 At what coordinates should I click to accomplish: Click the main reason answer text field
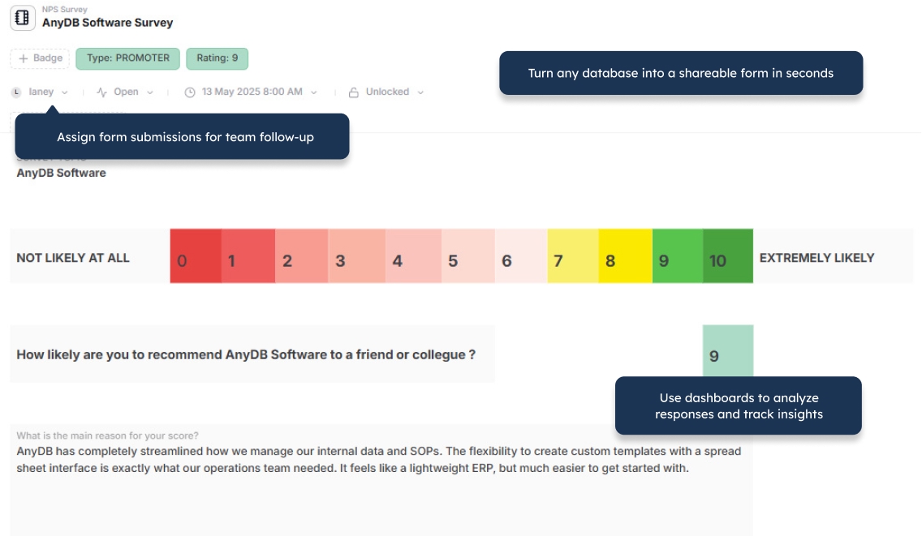pyautogui.click(x=381, y=480)
